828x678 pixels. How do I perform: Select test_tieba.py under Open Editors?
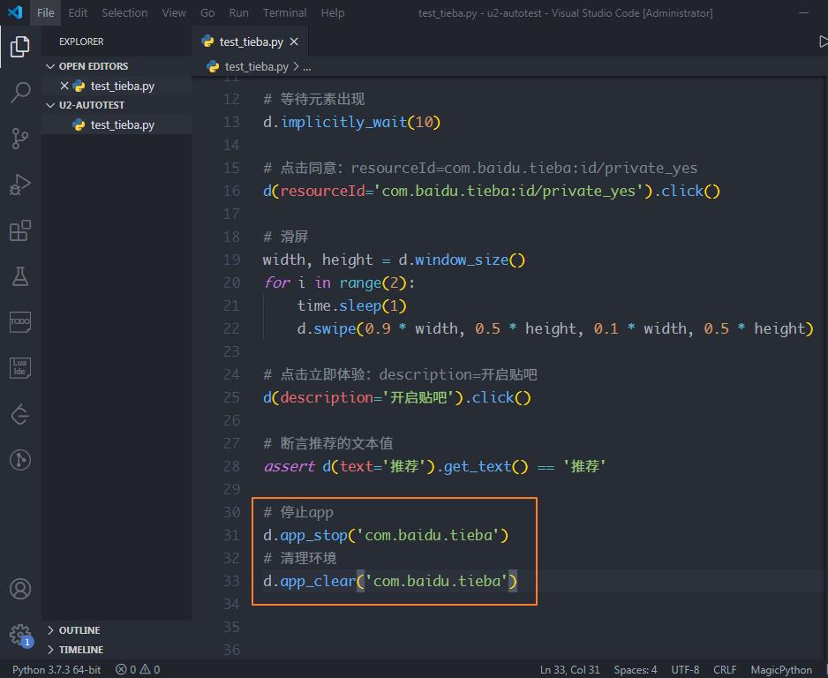[x=117, y=86]
